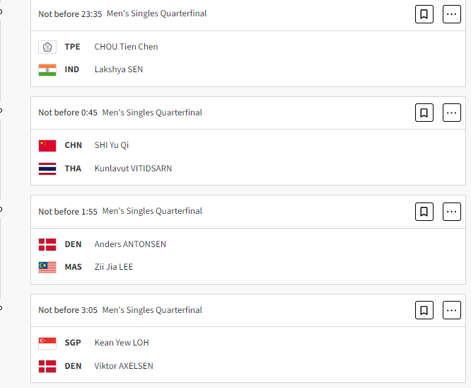The height and width of the screenshot is (388, 471).
Task: Select Kunlavut VITIDSARN player name
Action: pyautogui.click(x=133, y=169)
